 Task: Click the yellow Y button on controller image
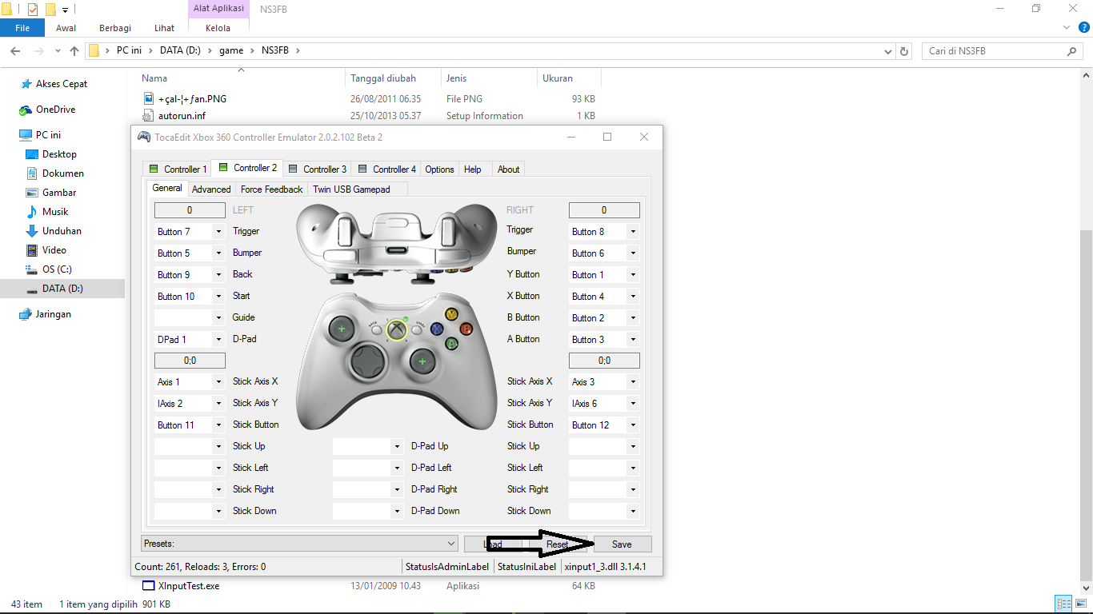(451, 313)
